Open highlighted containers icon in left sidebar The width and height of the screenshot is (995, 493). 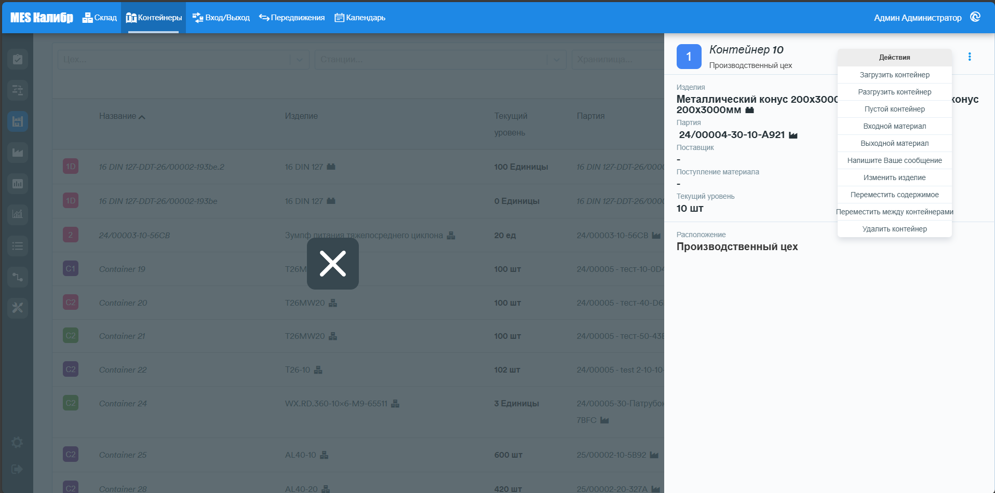[18, 121]
